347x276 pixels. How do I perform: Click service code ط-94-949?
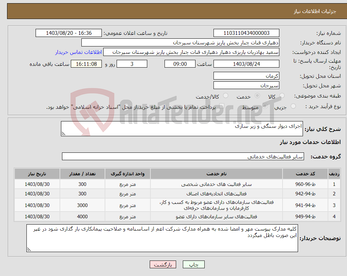305,217
